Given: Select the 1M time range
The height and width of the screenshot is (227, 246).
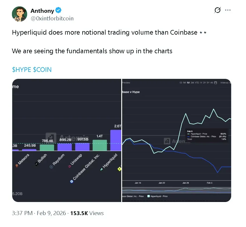Looking at the screenshot, I should [x=188, y=83].
